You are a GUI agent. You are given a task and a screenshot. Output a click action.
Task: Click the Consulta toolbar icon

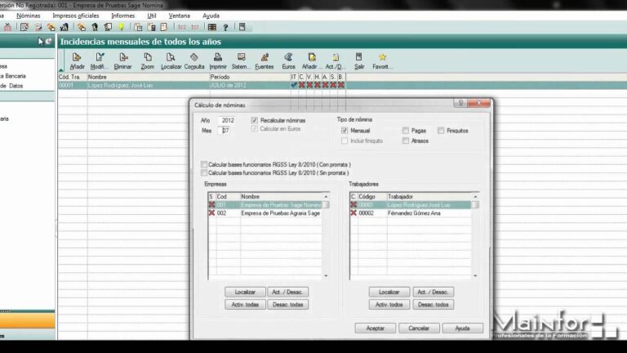tap(194, 60)
